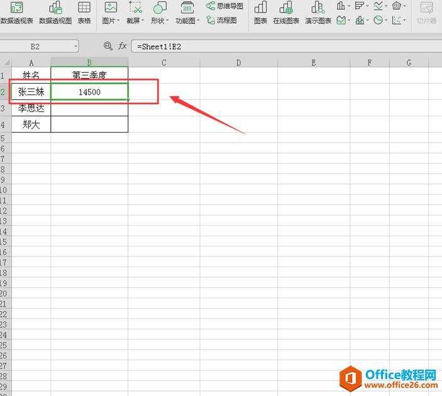The width and height of the screenshot is (442, 396).
Task: Insert a chart (图表)
Action: pyautogui.click(x=260, y=13)
